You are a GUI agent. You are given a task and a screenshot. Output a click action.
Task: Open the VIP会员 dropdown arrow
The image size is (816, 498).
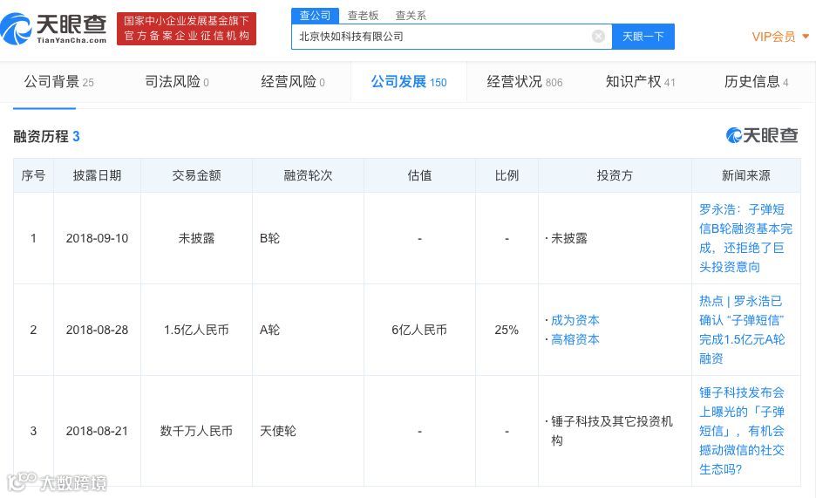point(806,37)
